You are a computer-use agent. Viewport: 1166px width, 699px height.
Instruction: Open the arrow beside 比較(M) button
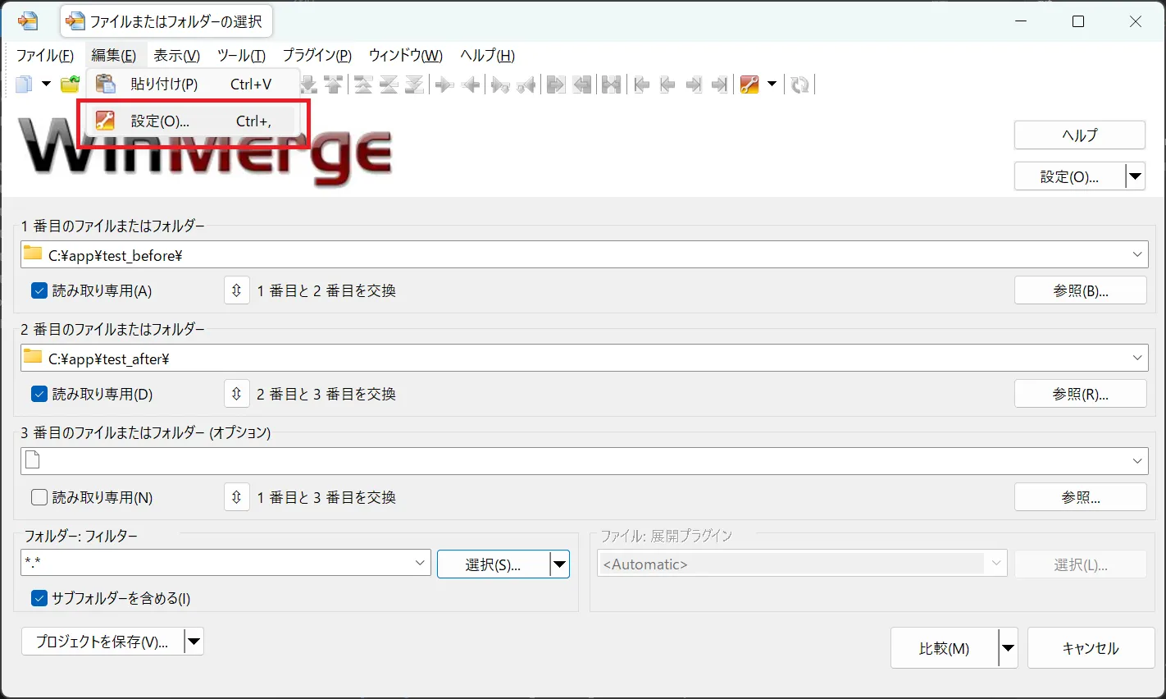(1009, 648)
